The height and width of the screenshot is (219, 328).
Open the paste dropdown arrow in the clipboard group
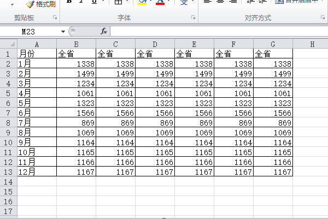[13, 4]
